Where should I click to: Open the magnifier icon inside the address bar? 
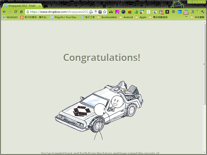tap(91, 12)
